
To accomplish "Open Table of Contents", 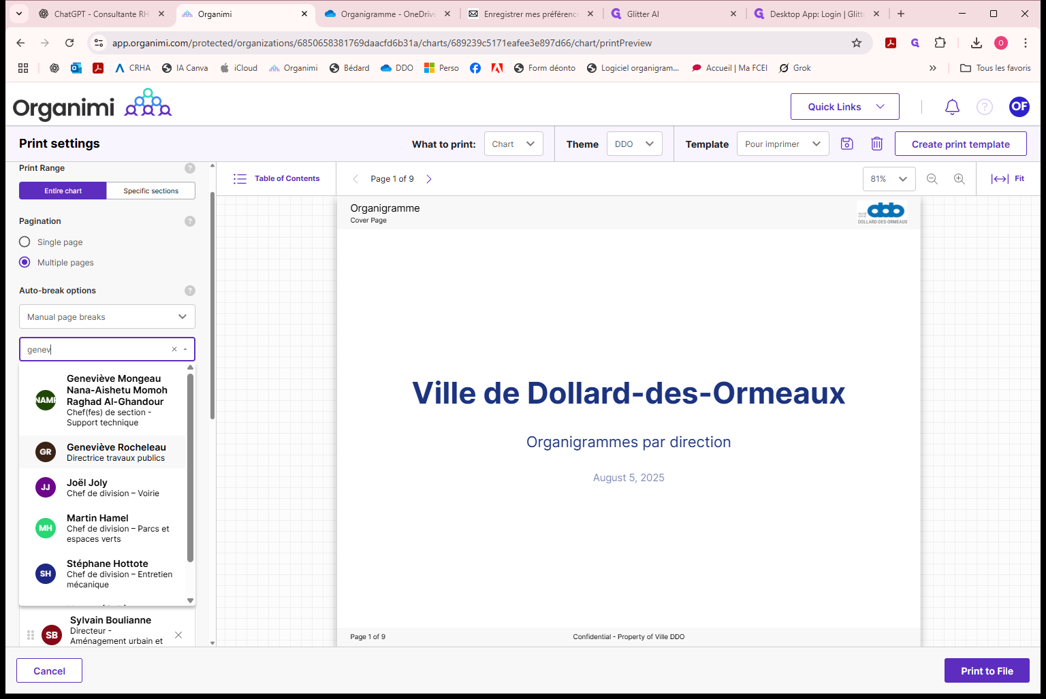I will pos(276,179).
